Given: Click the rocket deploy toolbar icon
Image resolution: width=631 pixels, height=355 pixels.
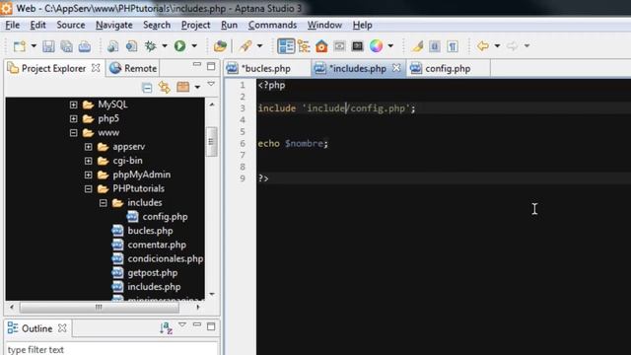Looking at the screenshot, I should click(245, 46).
